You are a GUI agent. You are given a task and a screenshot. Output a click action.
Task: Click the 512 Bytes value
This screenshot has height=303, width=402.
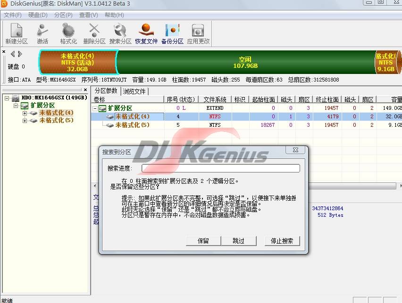[330, 215]
